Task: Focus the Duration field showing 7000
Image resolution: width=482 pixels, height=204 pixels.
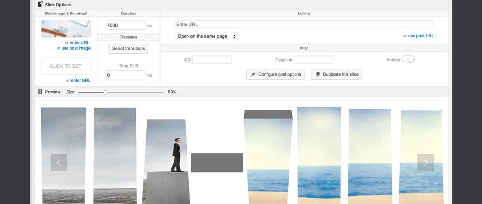Action: click(x=125, y=25)
